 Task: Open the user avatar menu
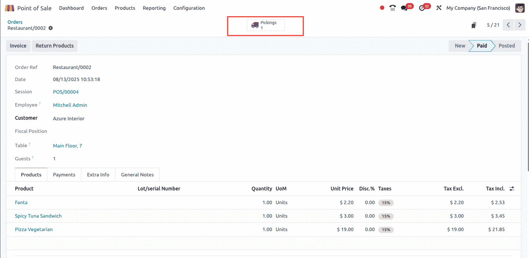[x=520, y=8]
